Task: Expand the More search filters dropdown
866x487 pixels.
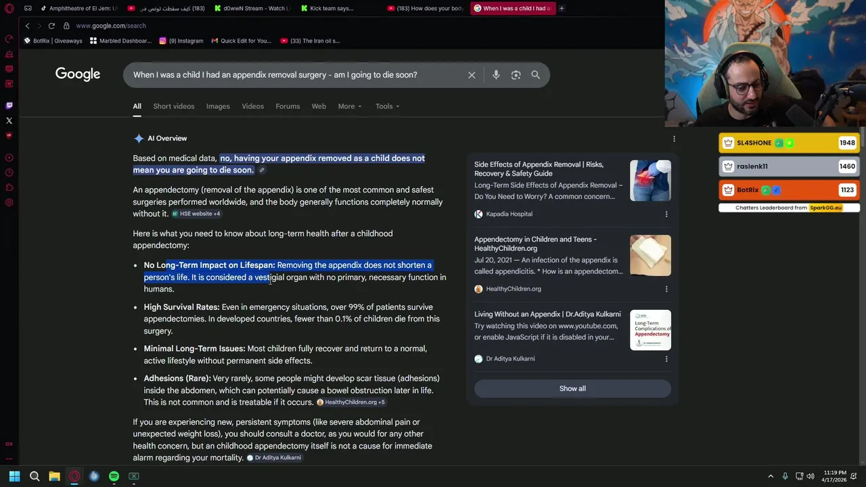Action: [350, 106]
